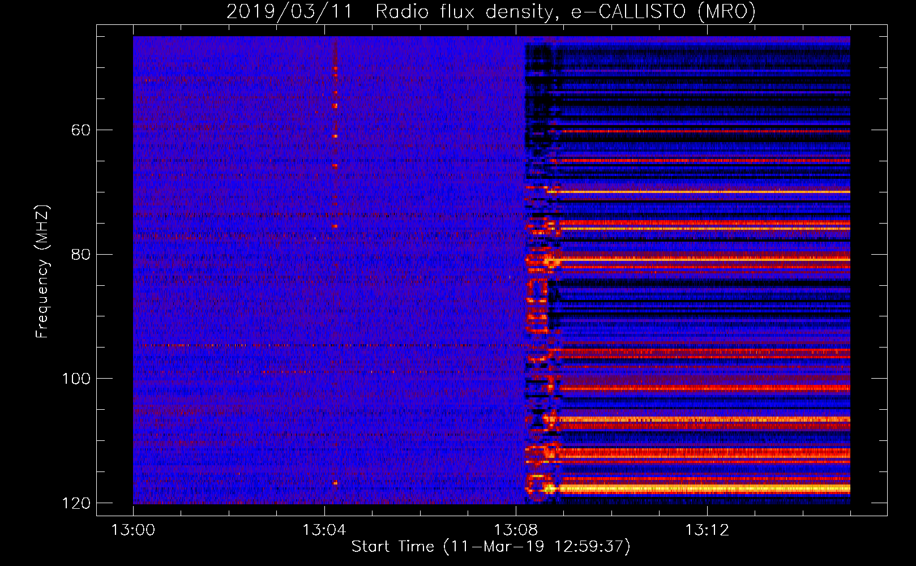The image size is (916, 566).
Task: Select the 'Frequency (MHZ)' axis label
Action: click(x=42, y=272)
